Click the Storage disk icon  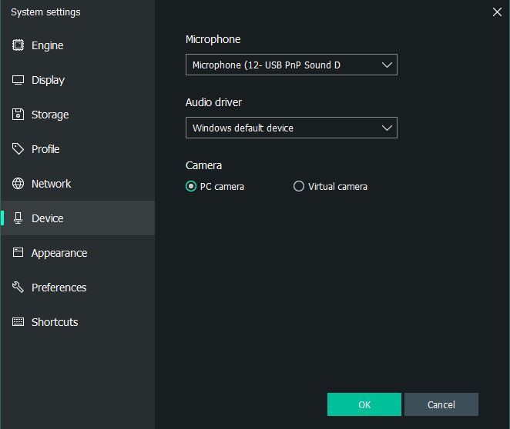[x=18, y=115]
